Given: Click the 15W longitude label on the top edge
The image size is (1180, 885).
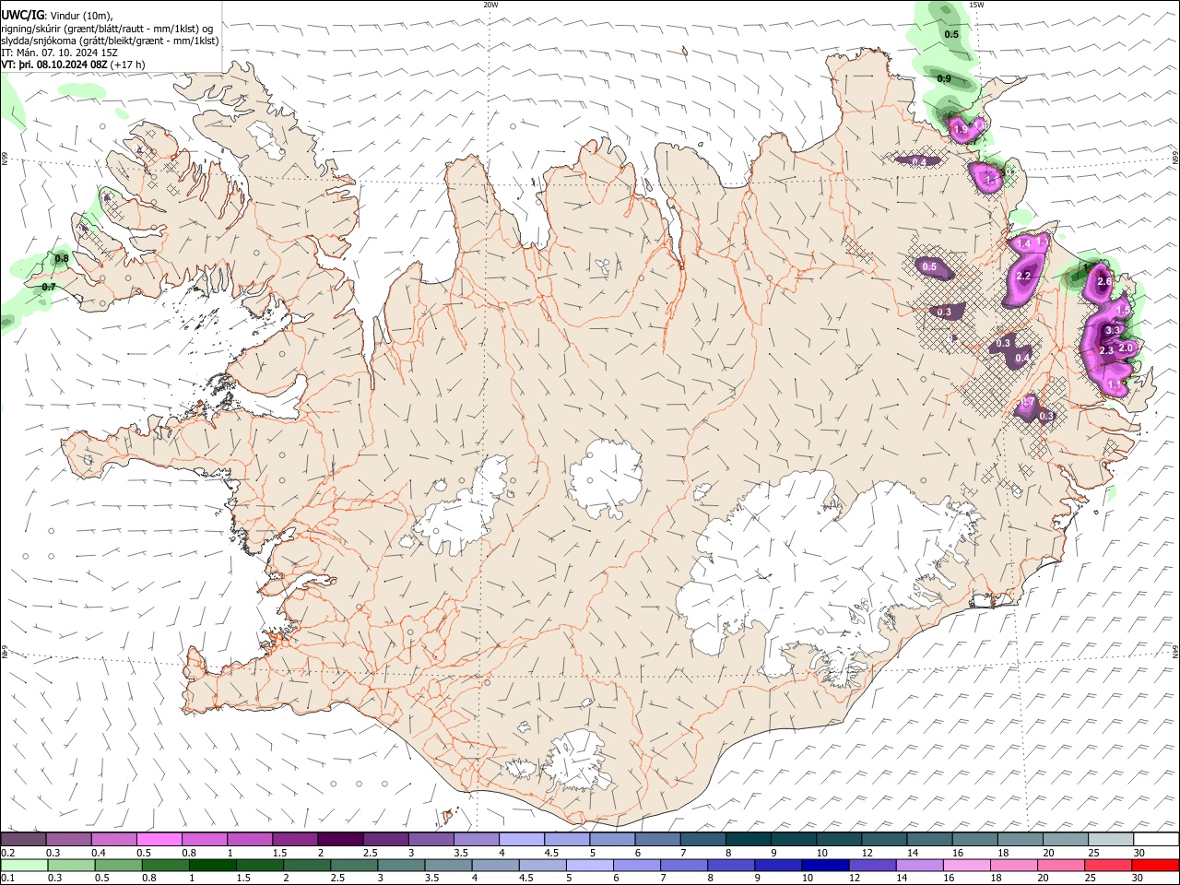Looking at the screenshot, I should 976,5.
